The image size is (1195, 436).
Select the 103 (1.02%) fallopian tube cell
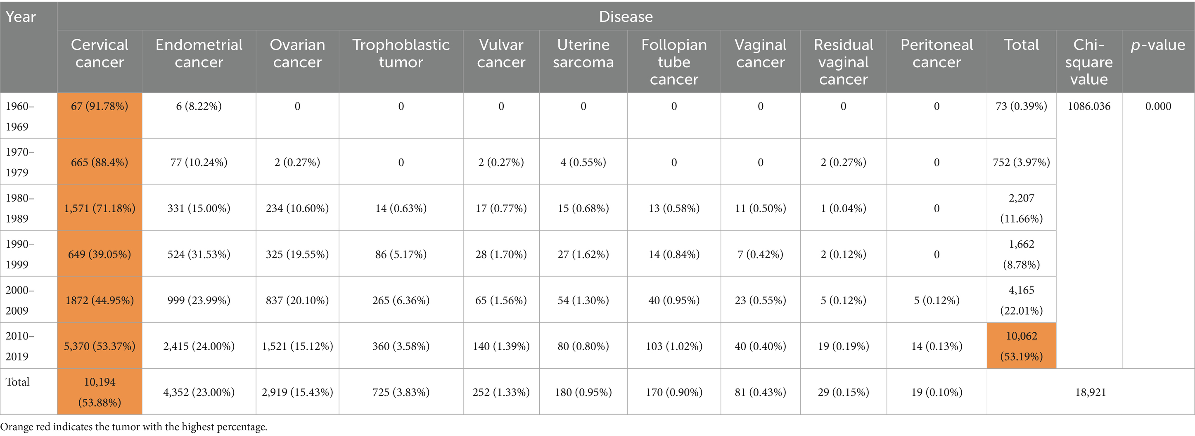pos(673,346)
